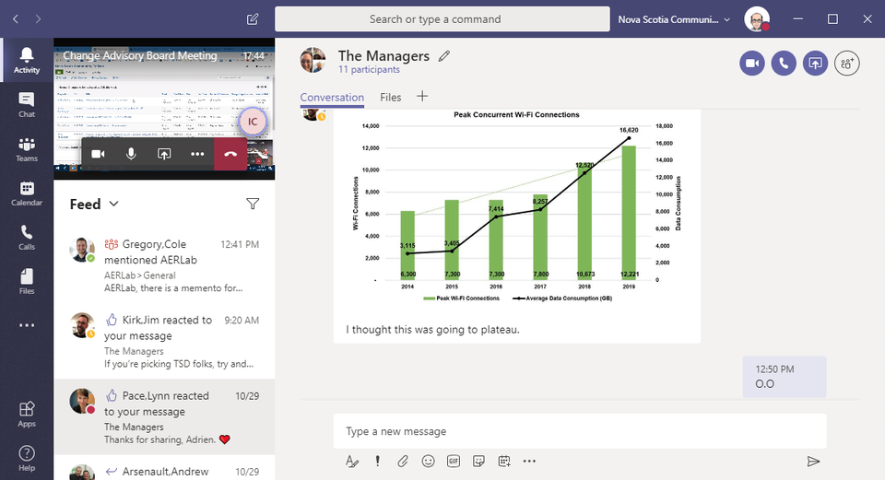Open the emoji picker below message box
The height and width of the screenshot is (480, 885).
point(428,461)
